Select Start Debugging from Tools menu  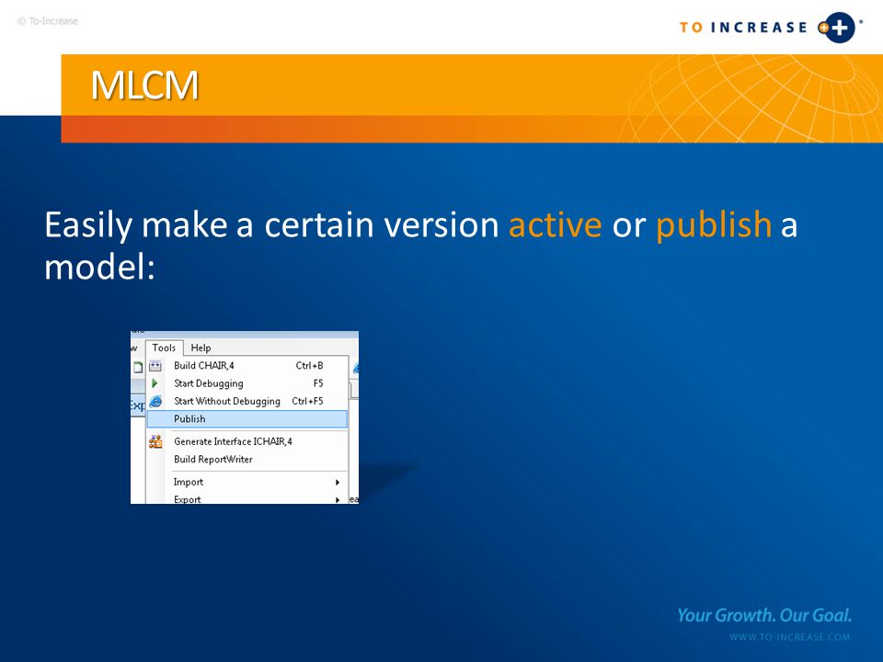point(247,383)
